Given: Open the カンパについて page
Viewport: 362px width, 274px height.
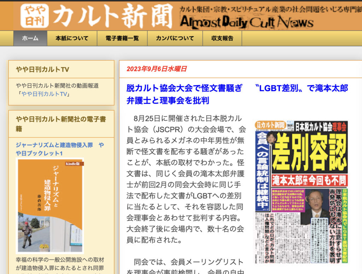Looking at the screenshot, I should (175, 38).
